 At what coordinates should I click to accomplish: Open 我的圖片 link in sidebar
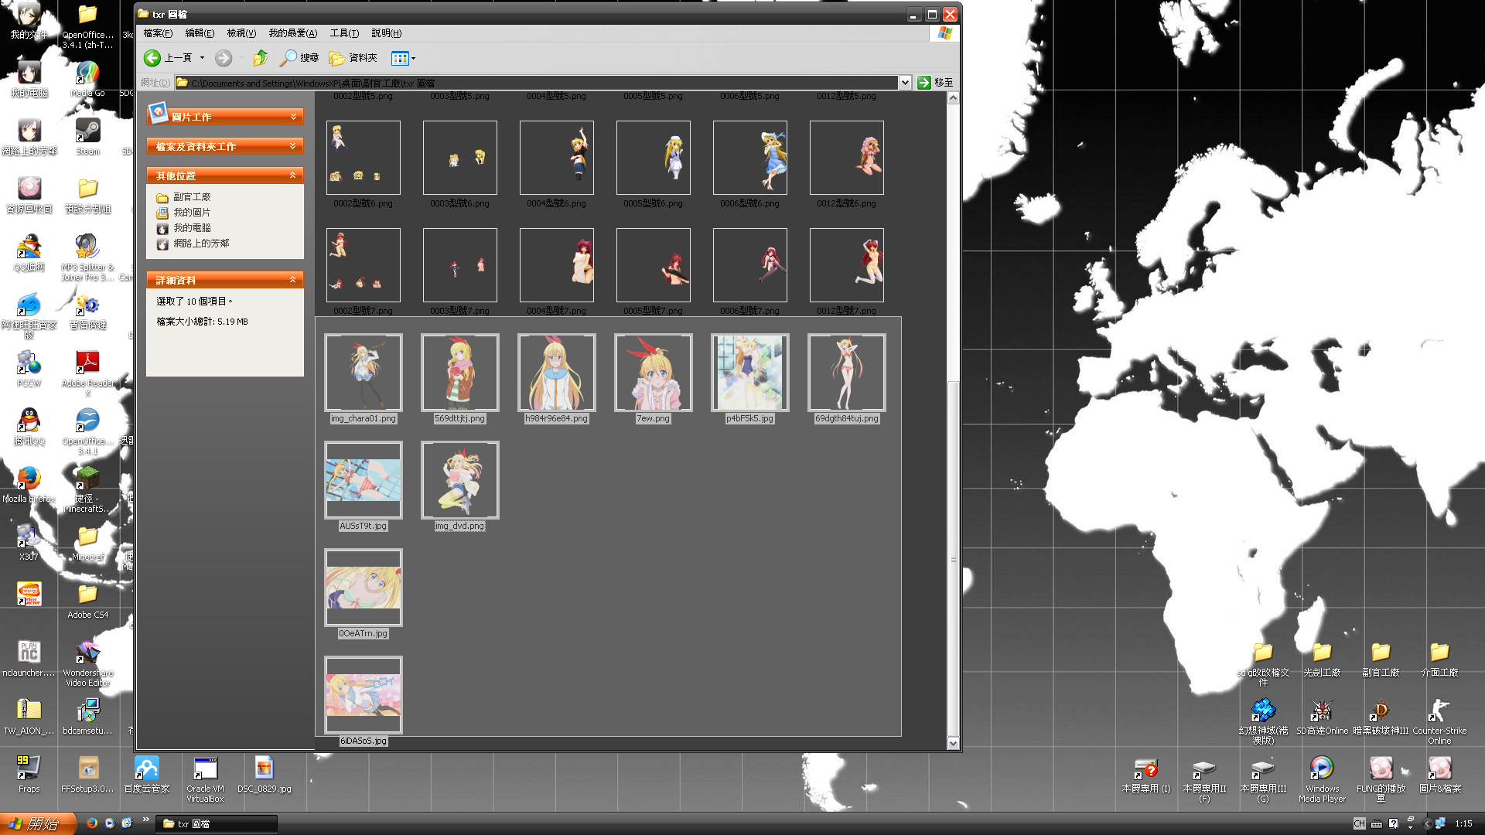pos(191,213)
